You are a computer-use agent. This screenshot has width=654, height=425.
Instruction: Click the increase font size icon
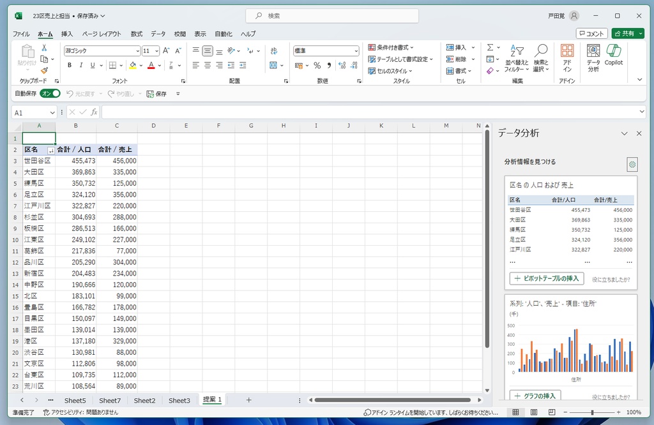166,51
